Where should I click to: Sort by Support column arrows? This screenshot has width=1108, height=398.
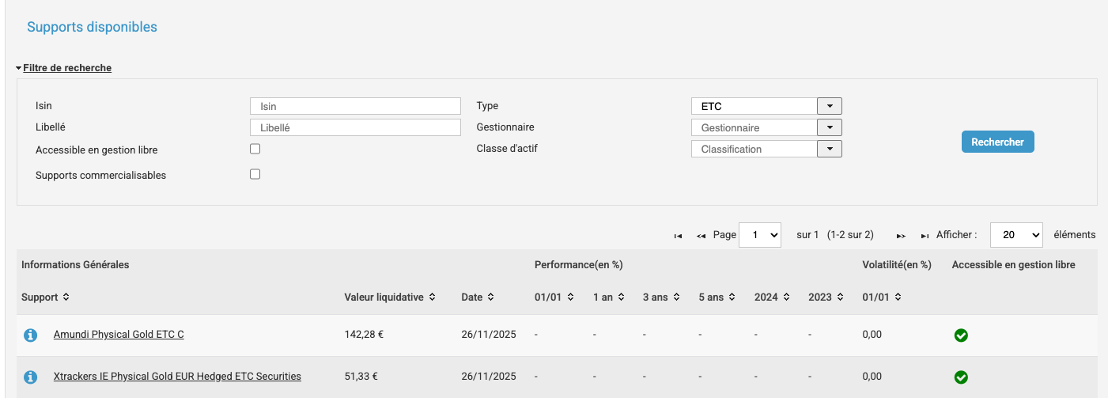(x=66, y=298)
